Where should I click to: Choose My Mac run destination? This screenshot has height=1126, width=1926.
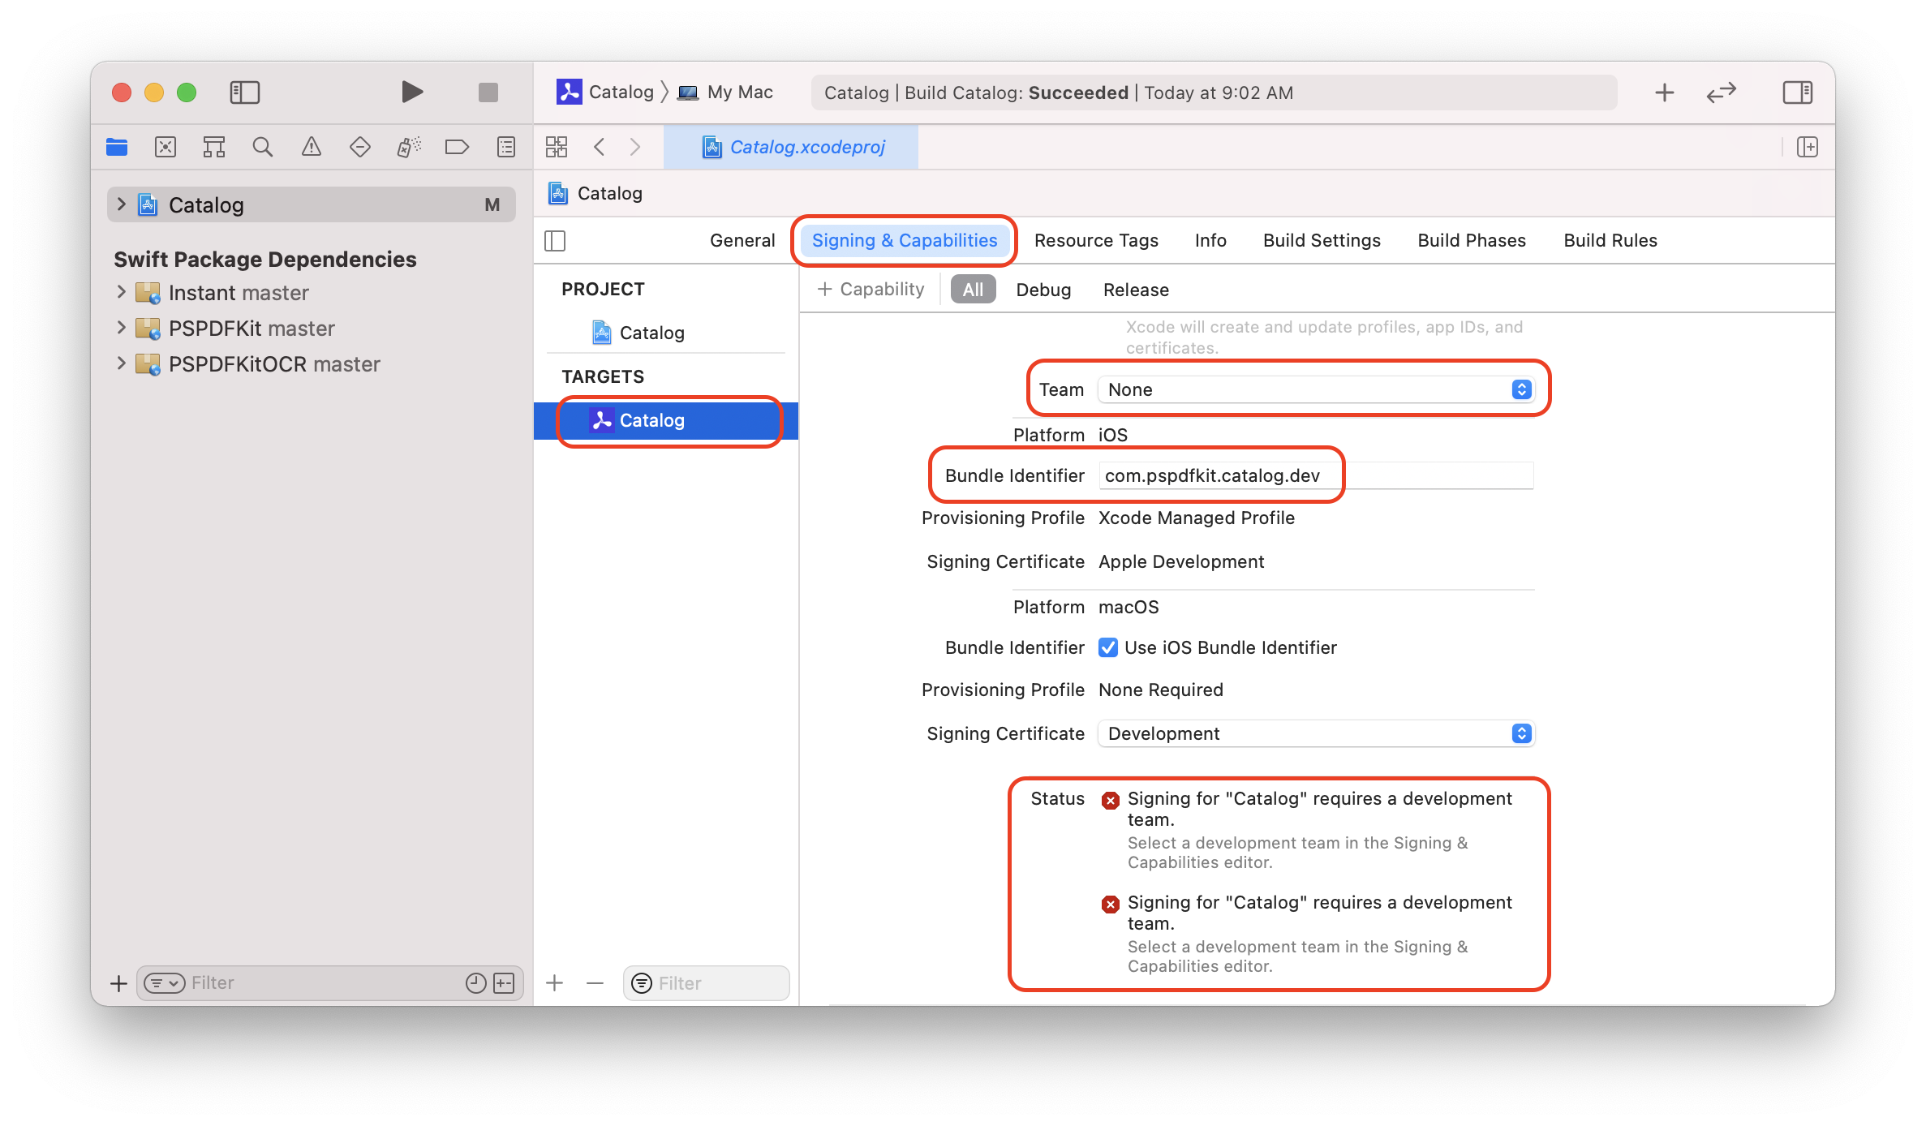coord(725,92)
